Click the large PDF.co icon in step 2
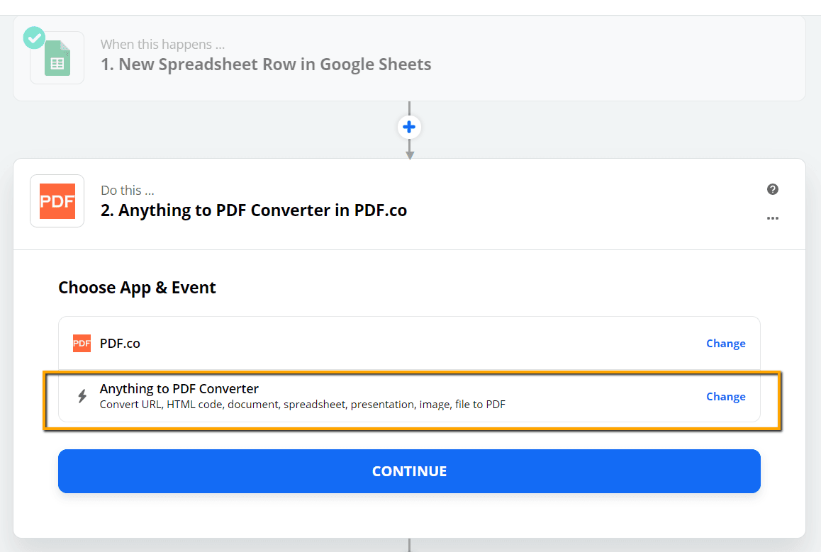821x552 pixels. [57, 201]
